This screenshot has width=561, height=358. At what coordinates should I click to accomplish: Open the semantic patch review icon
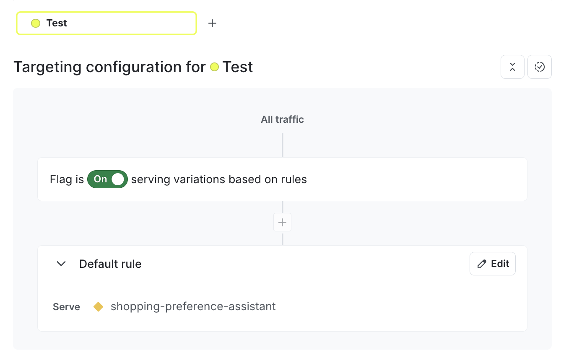(540, 67)
